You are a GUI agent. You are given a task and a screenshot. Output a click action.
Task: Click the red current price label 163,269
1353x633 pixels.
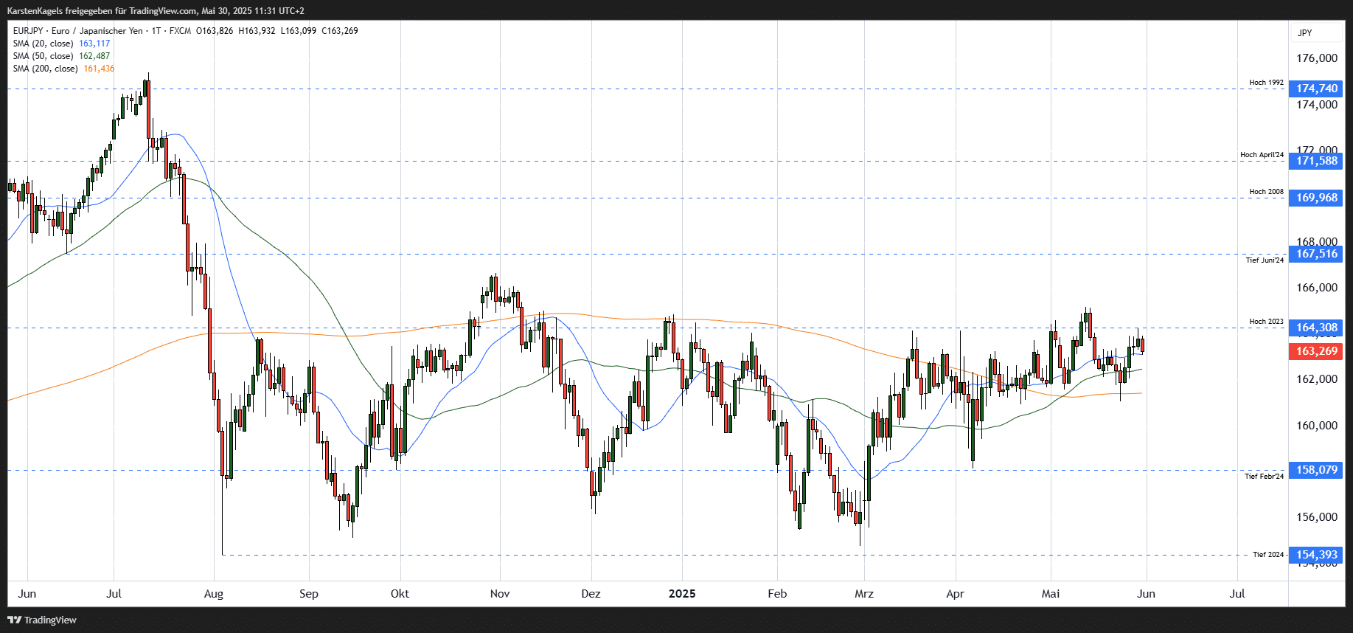(1316, 351)
